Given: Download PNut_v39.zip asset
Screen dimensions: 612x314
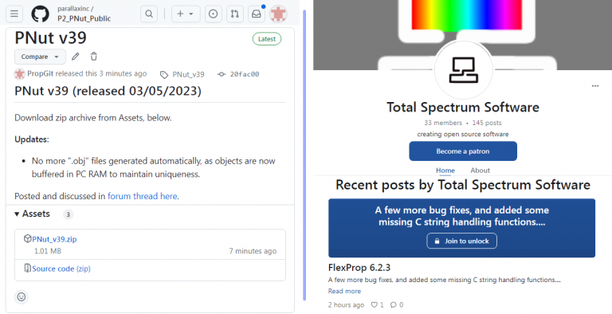Looking at the screenshot, I should pos(54,239).
